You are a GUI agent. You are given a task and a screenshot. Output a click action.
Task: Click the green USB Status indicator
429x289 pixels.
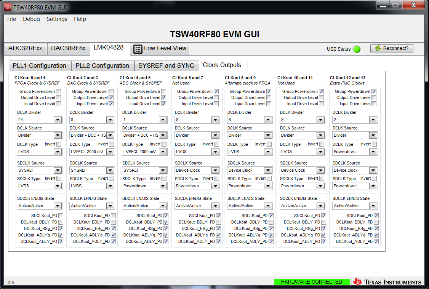click(357, 49)
